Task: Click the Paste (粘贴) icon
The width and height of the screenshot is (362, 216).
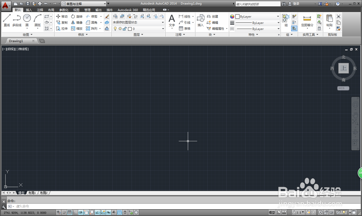Action: coord(329,20)
